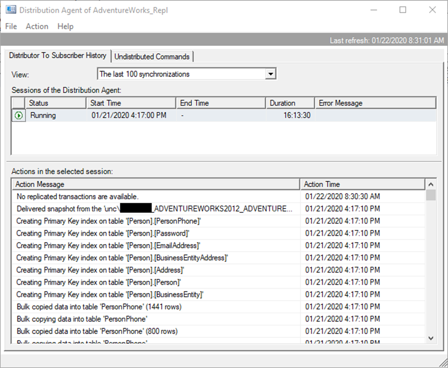The height and width of the screenshot is (368, 448).
Task: Sort sessions by Duration column header
Action: click(x=290, y=103)
